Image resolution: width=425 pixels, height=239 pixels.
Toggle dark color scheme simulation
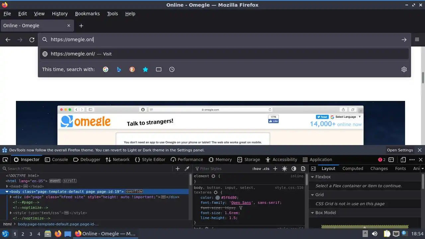(x=294, y=169)
